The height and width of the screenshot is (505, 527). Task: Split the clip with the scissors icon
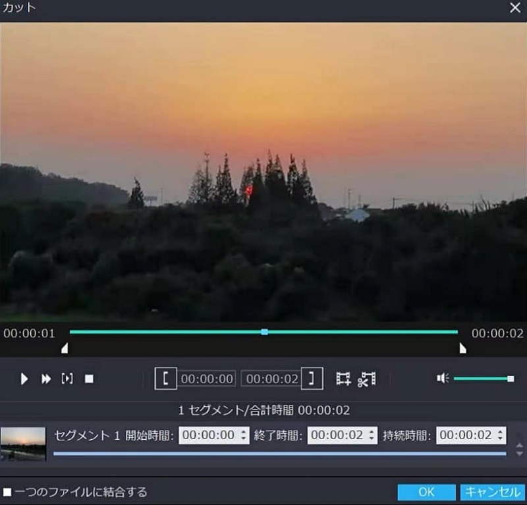point(366,379)
